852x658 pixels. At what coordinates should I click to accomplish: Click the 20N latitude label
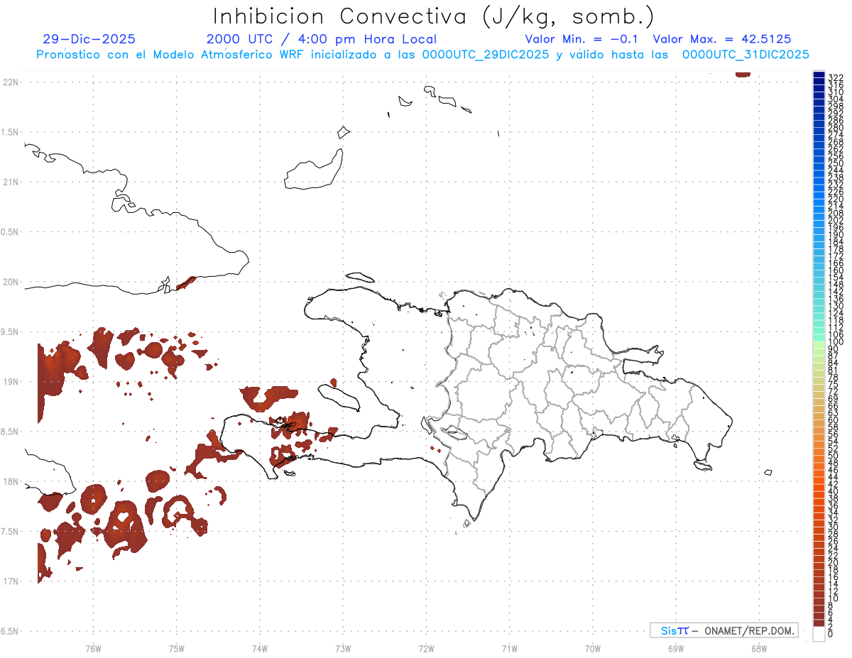[x=11, y=282]
